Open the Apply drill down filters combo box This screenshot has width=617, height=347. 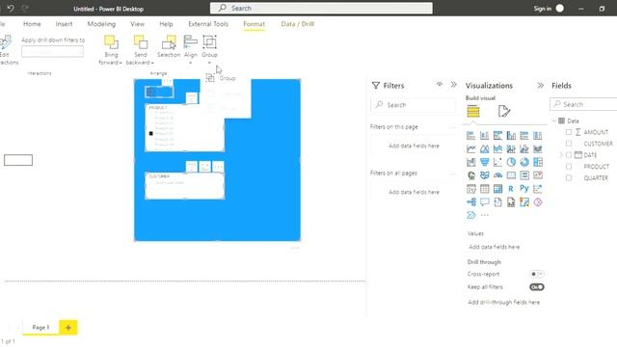(x=52, y=52)
